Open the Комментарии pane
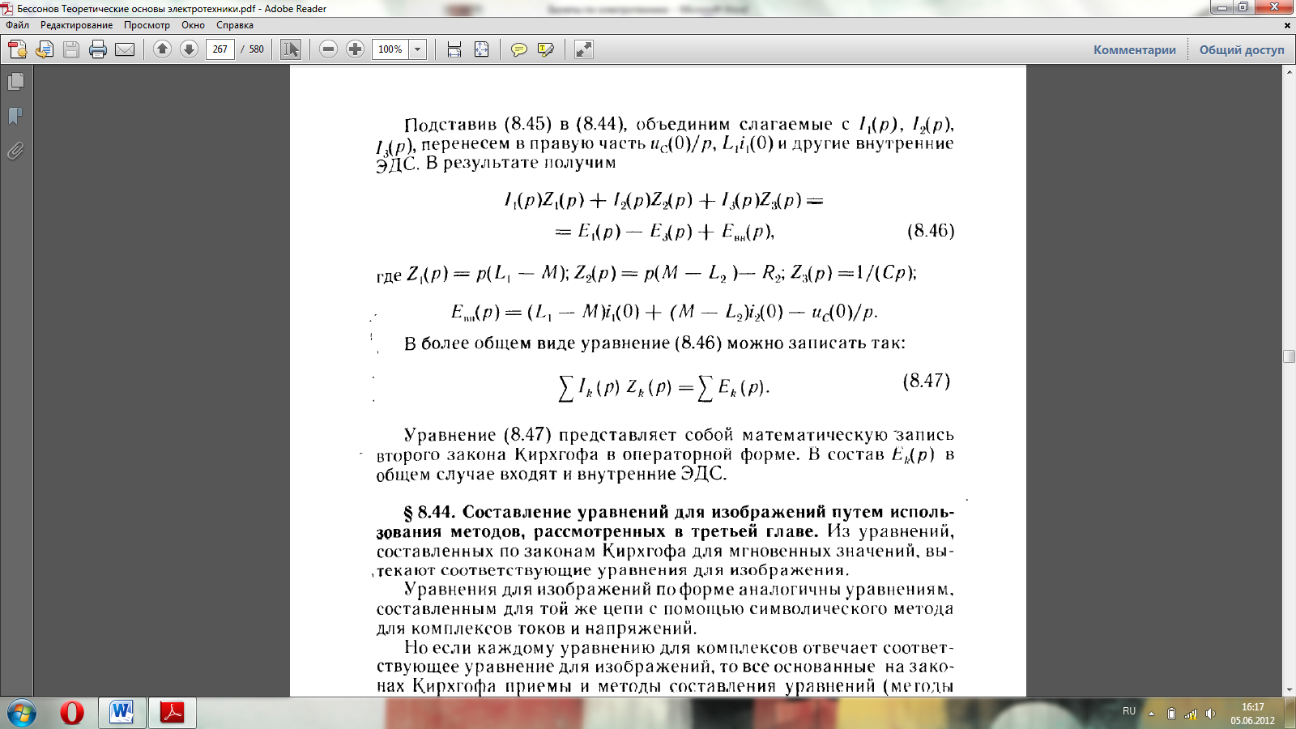The width and height of the screenshot is (1296, 729). (1134, 49)
